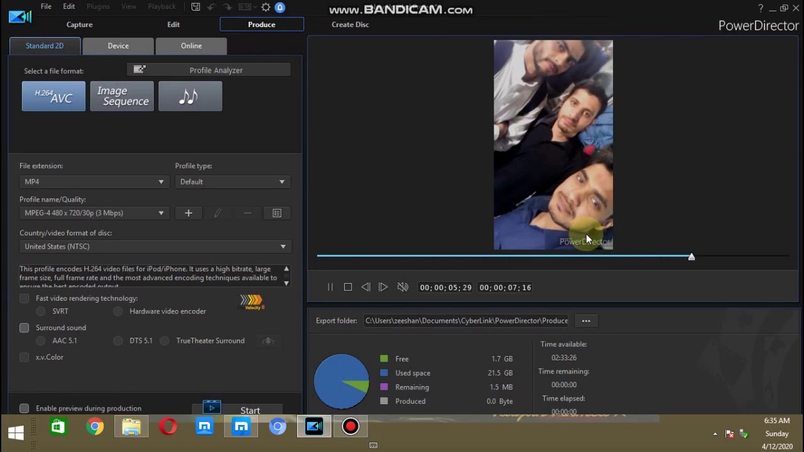Screen dimensions: 804x452
Task: Toggle the Surround sound checkbox
Action: (x=24, y=328)
